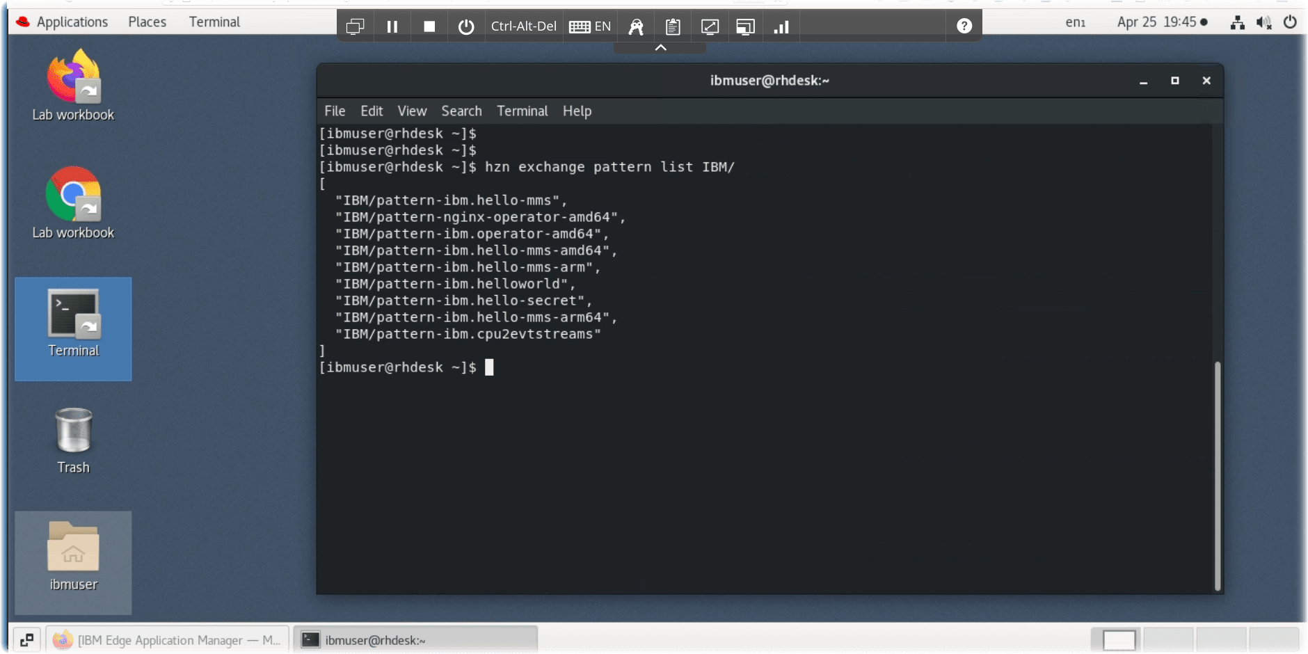Switch to IBM Edge Application Manager taskbar window
The height and width of the screenshot is (654, 1308).
[x=167, y=640]
